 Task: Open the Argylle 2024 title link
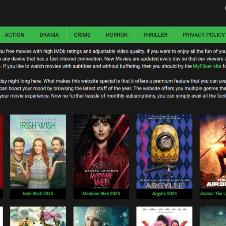click(164, 193)
